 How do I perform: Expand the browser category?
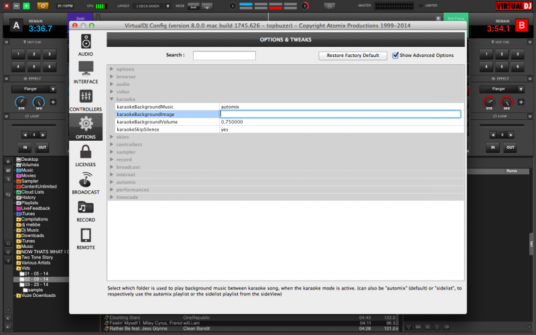[111, 76]
